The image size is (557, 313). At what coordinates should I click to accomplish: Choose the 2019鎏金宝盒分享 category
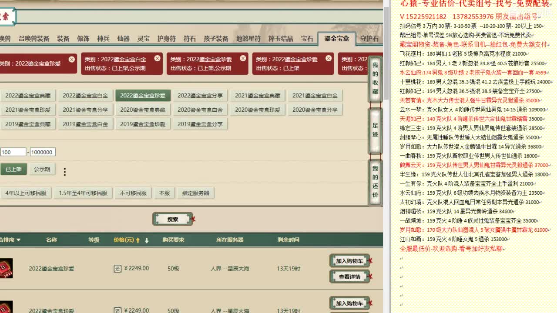pyautogui.click(x=200, y=124)
